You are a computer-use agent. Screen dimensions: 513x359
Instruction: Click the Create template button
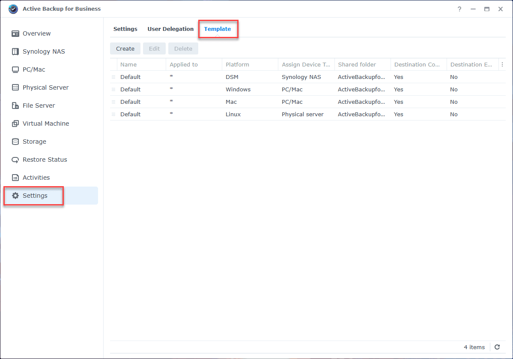(x=125, y=48)
